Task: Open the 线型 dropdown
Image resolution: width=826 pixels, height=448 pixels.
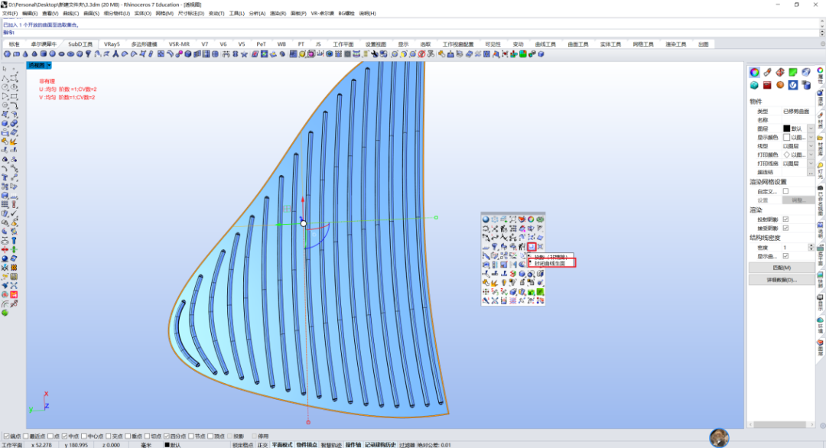Action: click(x=810, y=146)
